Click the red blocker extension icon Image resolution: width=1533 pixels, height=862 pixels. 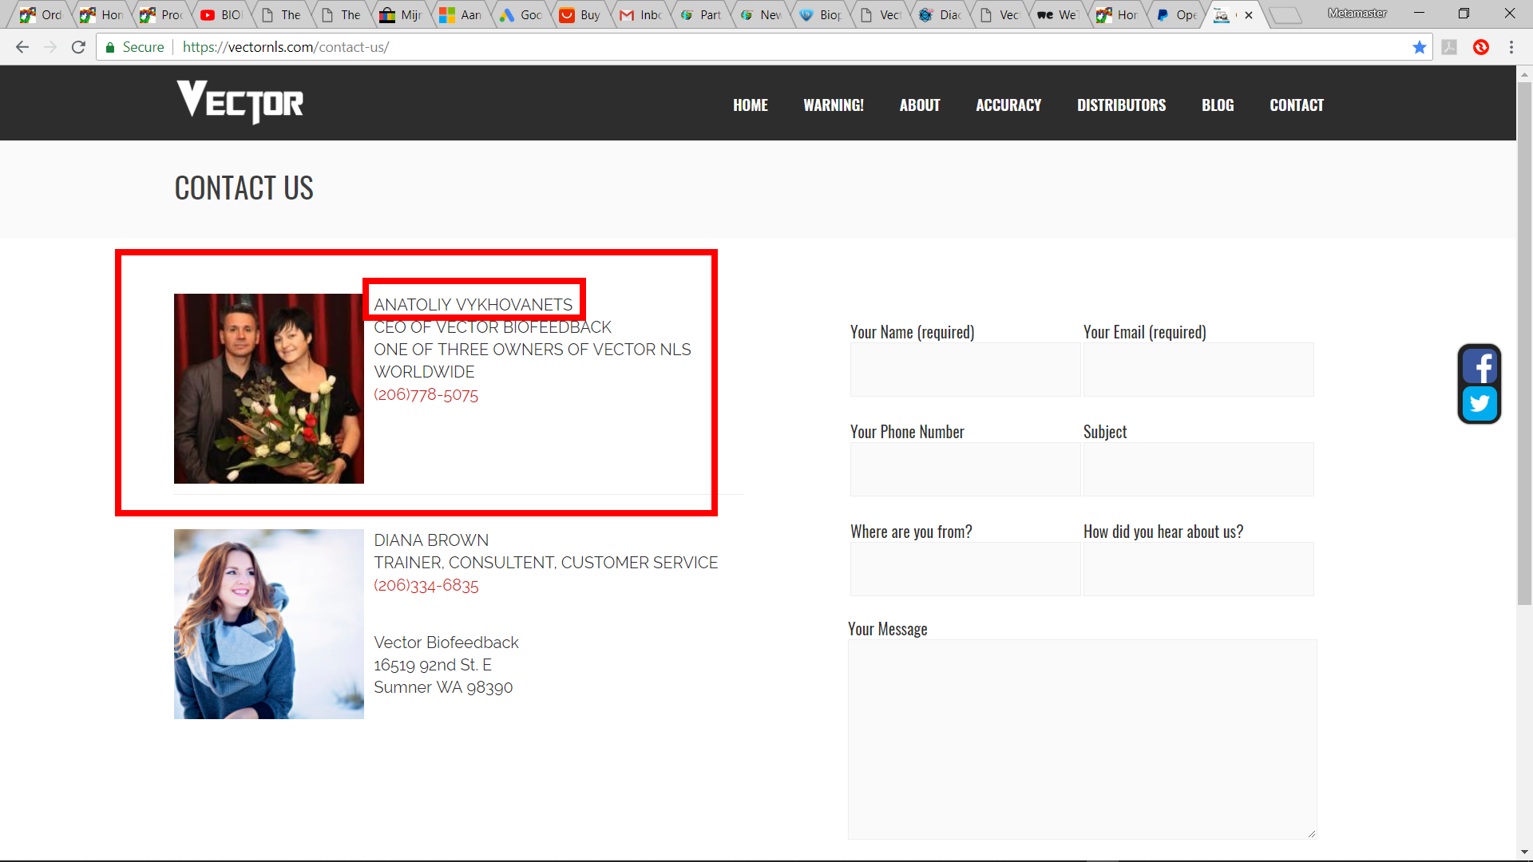1481,47
